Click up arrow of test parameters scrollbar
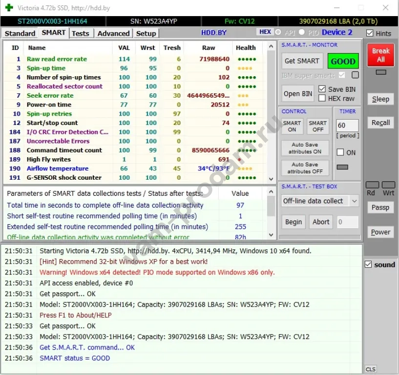 point(271,191)
